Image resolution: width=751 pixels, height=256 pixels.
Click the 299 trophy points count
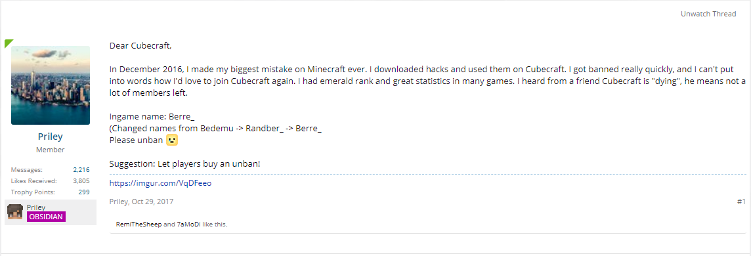pos(84,192)
